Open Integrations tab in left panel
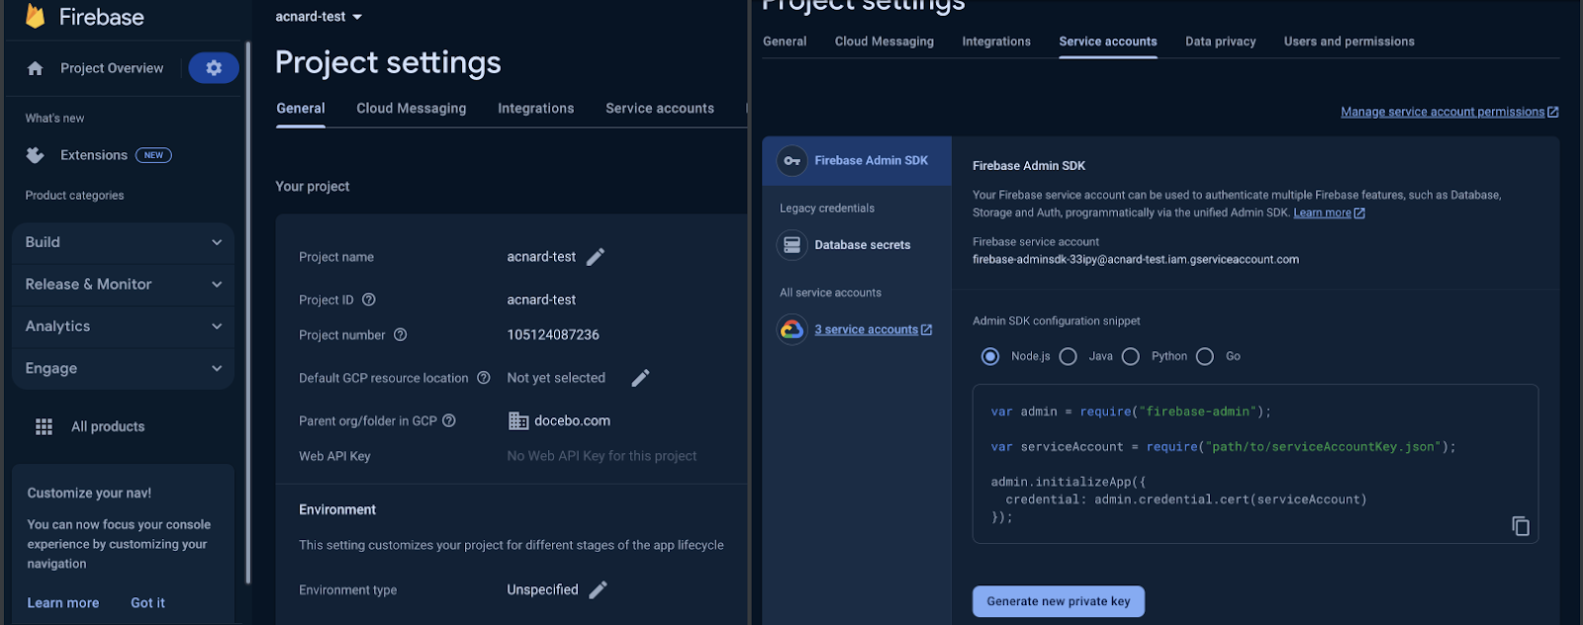The image size is (1583, 625). (536, 109)
